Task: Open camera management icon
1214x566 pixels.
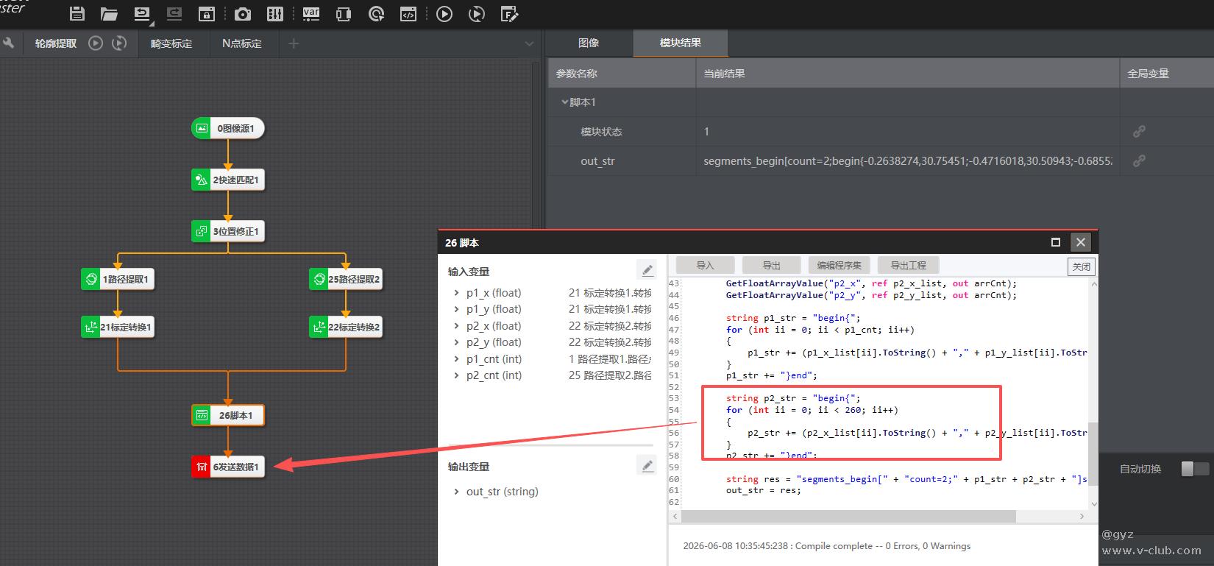Action: 242,14
